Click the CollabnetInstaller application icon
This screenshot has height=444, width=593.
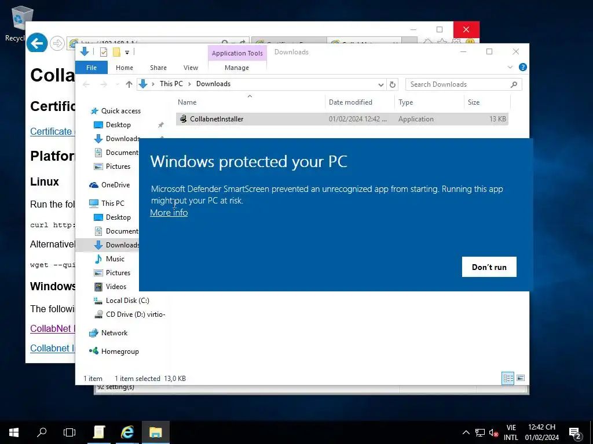183,119
